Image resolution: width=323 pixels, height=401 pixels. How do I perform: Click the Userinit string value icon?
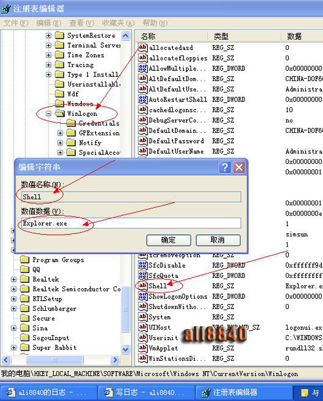143,338
